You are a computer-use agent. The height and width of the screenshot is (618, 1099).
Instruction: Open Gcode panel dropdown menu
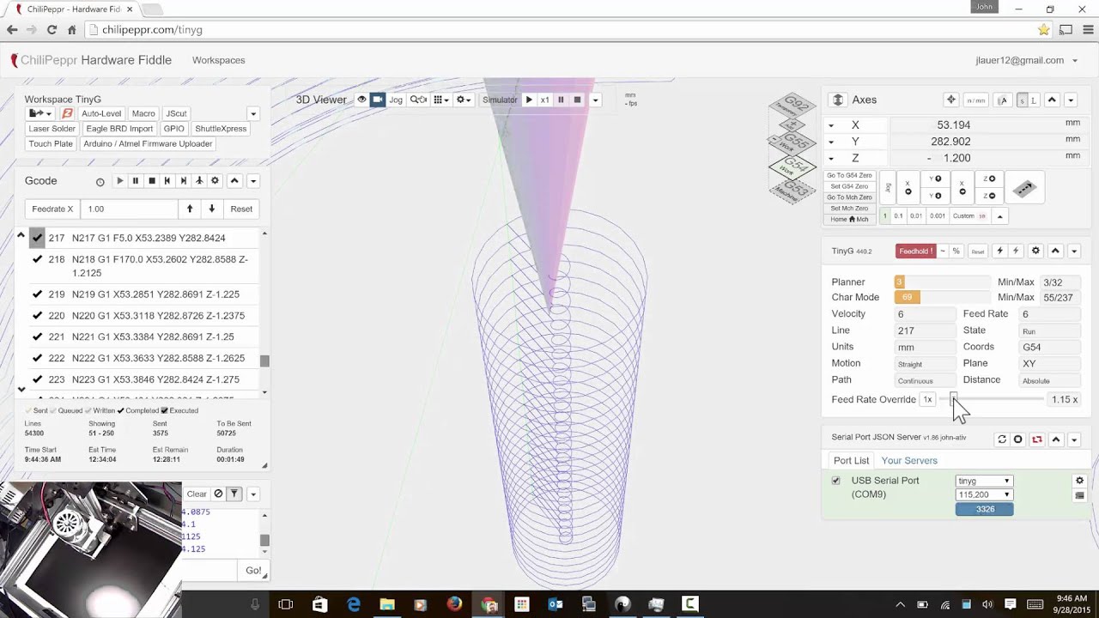252,181
